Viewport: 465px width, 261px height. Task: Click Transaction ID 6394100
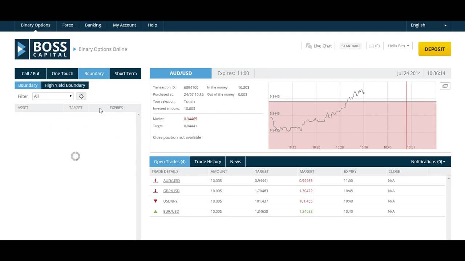click(x=191, y=87)
